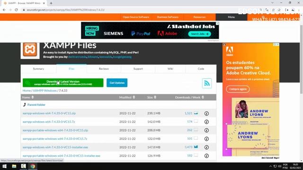Open Business Software menu
The width and height of the screenshot is (303, 170).
click(x=168, y=17)
